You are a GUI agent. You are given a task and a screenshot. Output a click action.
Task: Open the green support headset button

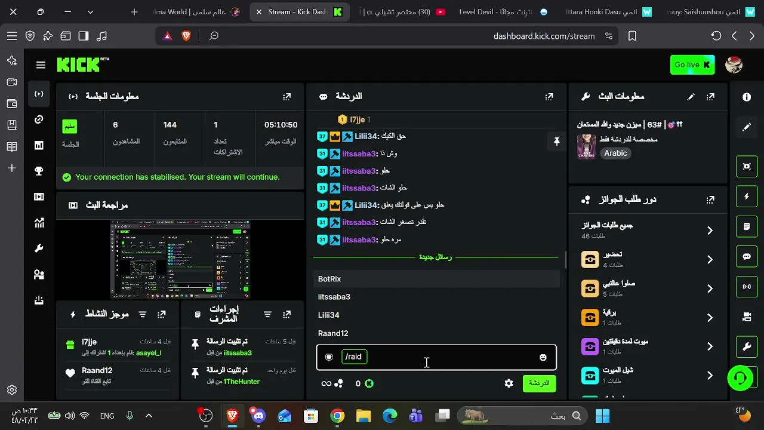click(740, 378)
